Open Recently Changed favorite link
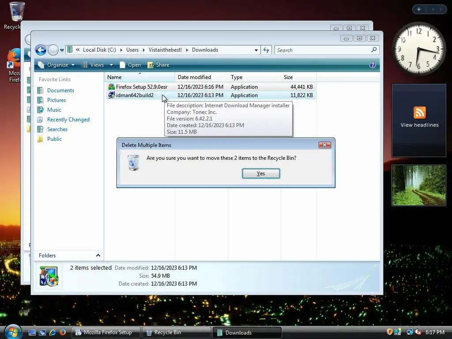The image size is (452, 339). [x=68, y=120]
